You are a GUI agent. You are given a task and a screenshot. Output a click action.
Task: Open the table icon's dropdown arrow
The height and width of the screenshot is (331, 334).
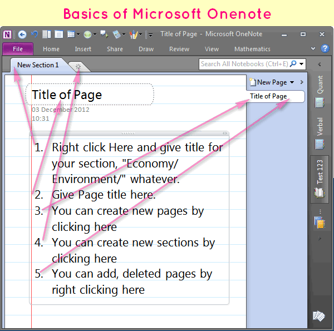tap(78, 34)
